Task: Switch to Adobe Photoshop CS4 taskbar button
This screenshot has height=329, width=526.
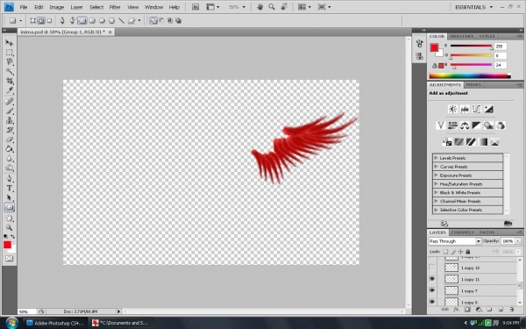Action: 55,323
